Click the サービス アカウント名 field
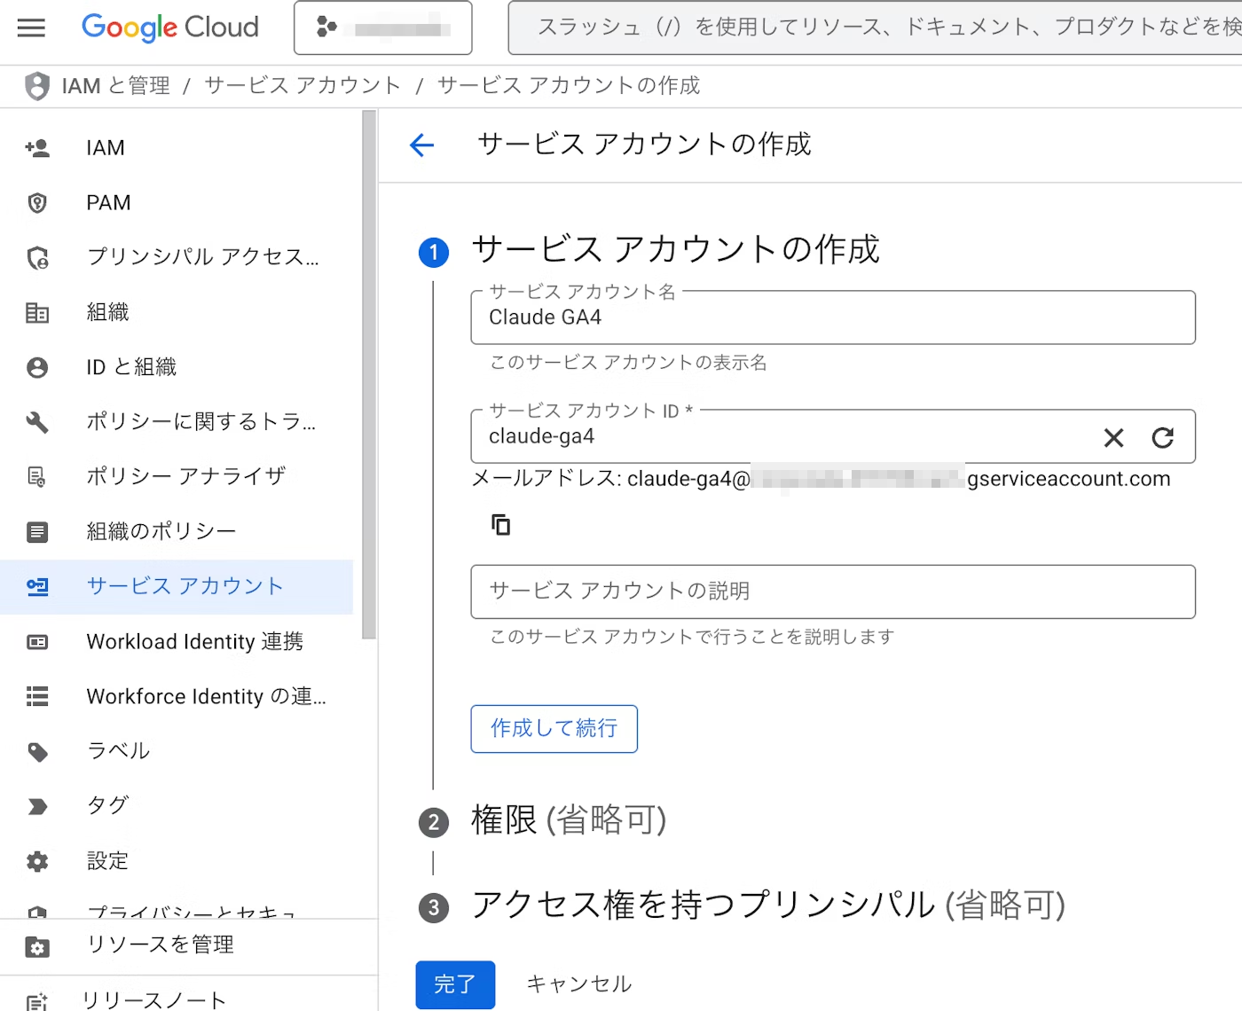The width and height of the screenshot is (1242, 1011). pyautogui.click(x=833, y=317)
